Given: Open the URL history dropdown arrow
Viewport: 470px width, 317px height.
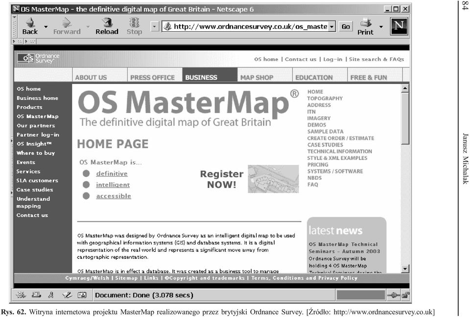Looking at the screenshot, I should point(332,26).
